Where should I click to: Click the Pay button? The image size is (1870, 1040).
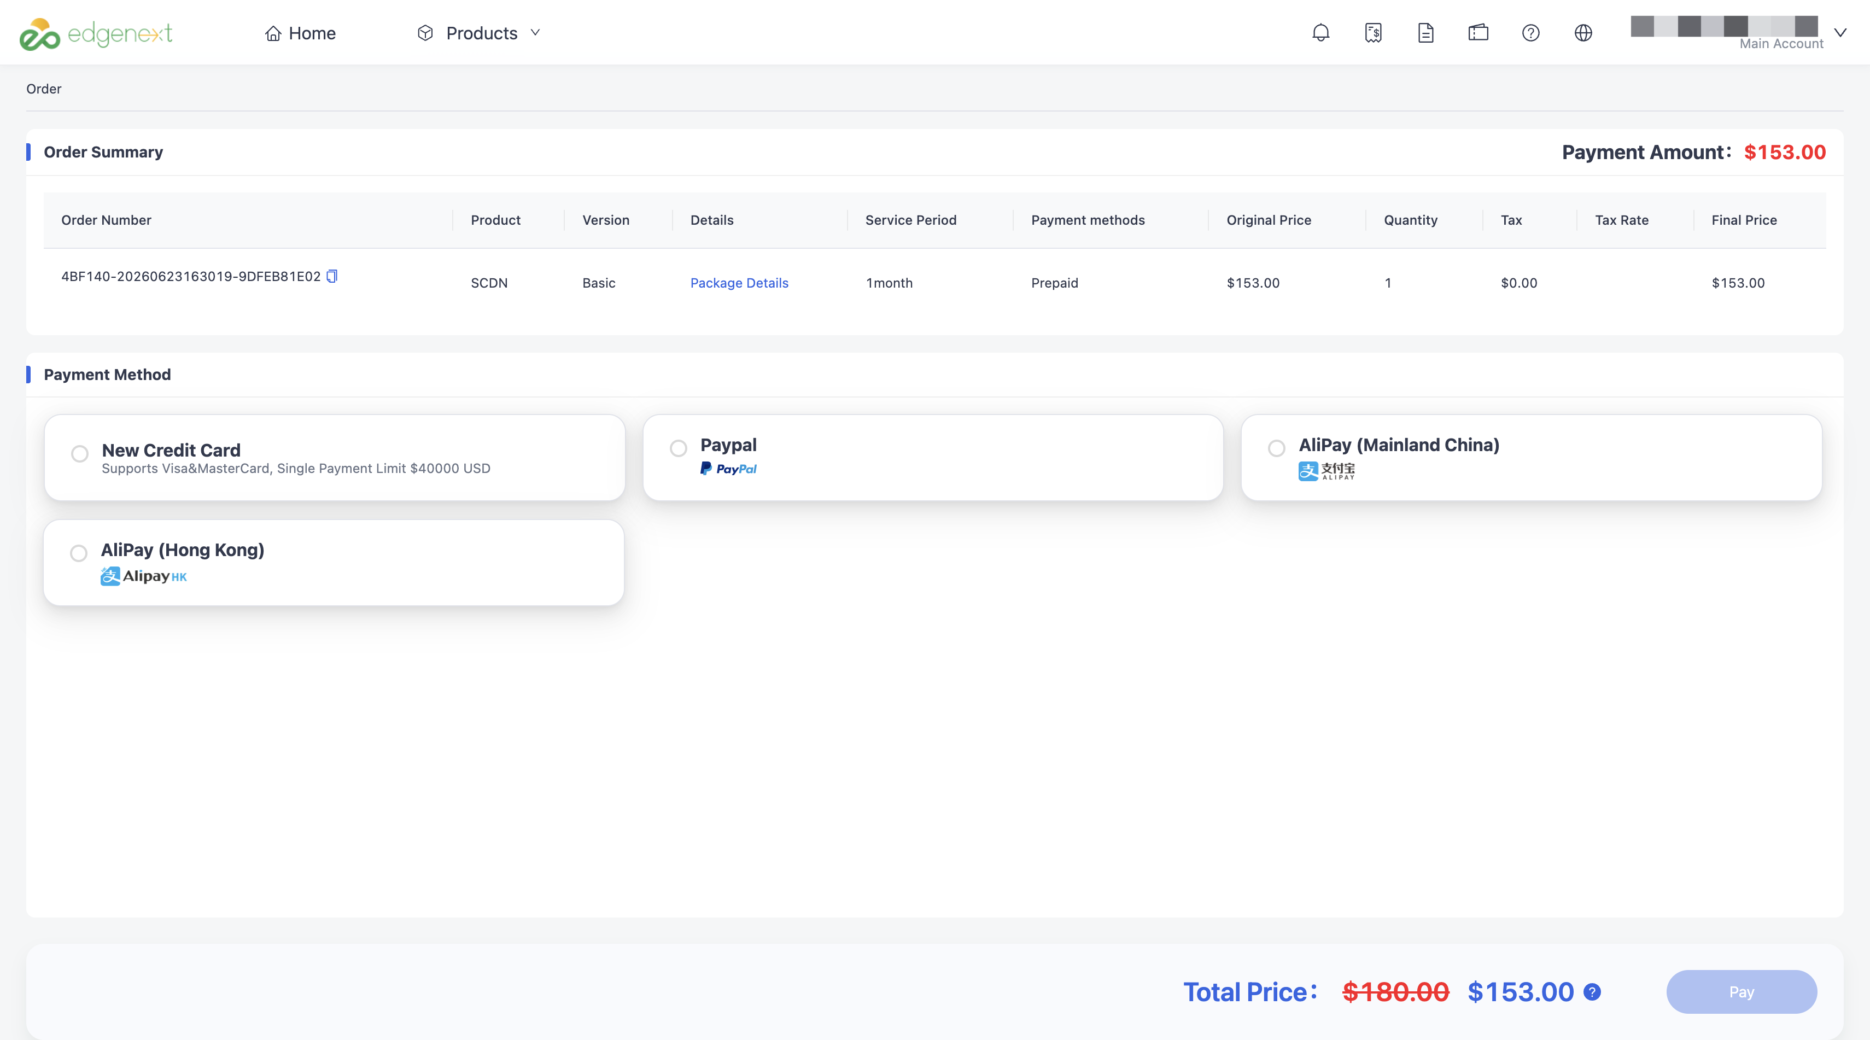tap(1741, 991)
